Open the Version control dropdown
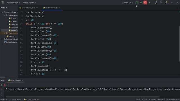 click(x=29, y=3)
